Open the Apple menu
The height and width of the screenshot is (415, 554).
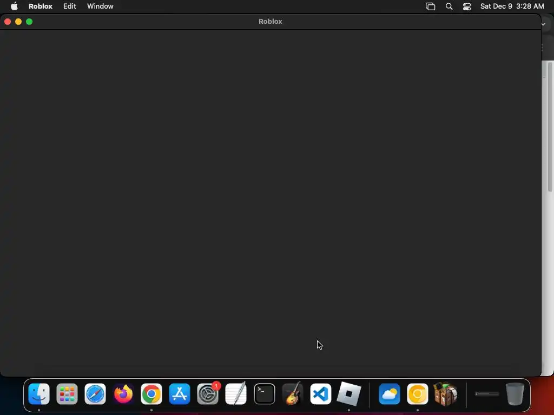point(14,6)
